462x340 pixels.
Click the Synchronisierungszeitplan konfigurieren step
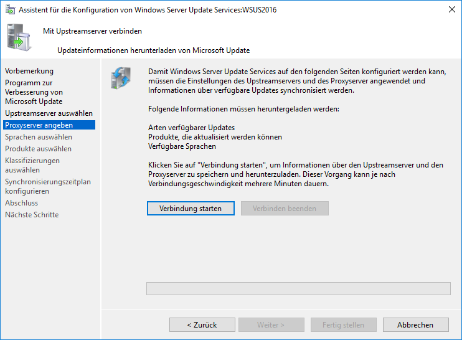[x=48, y=186]
